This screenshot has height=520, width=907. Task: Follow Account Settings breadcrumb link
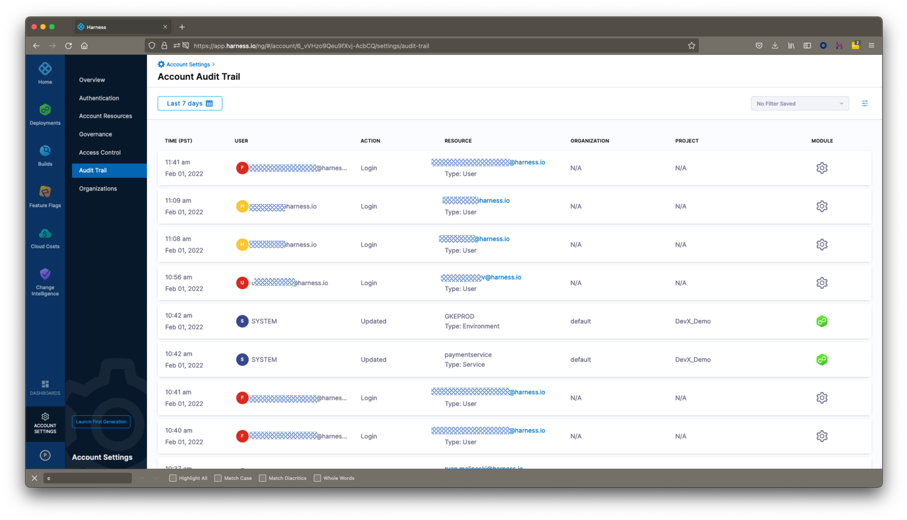coord(188,65)
